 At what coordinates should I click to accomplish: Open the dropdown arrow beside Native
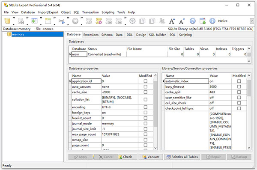(x=252, y=21)
